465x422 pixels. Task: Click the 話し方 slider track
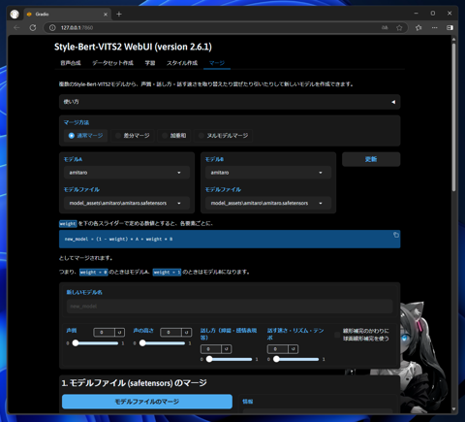tap(230, 359)
